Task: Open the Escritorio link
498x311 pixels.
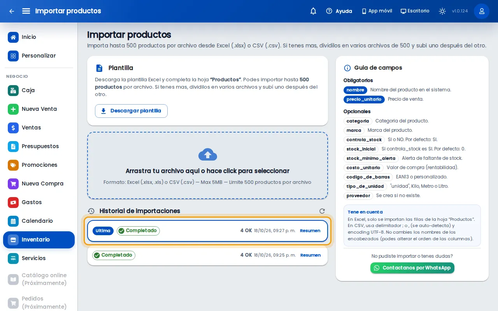Action: click(415, 11)
